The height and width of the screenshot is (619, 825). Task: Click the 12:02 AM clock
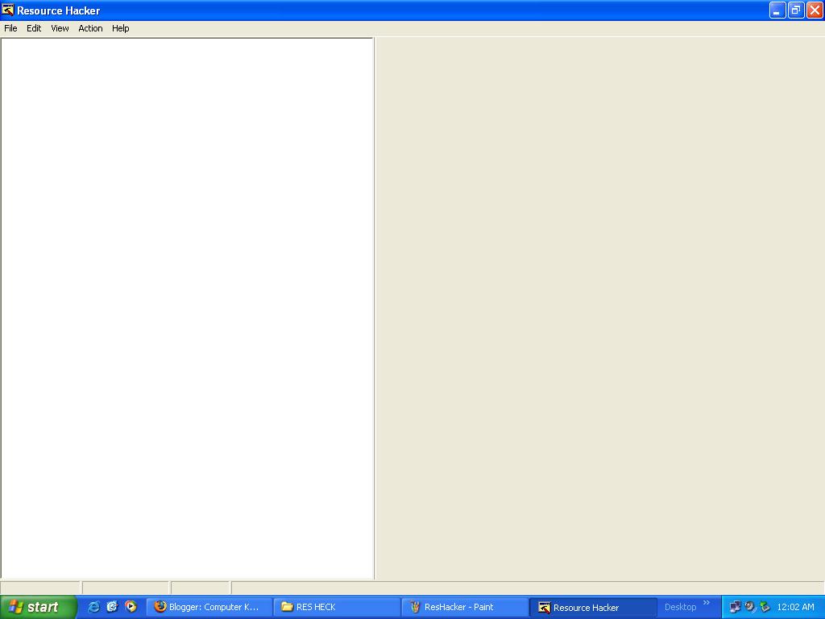tap(795, 607)
